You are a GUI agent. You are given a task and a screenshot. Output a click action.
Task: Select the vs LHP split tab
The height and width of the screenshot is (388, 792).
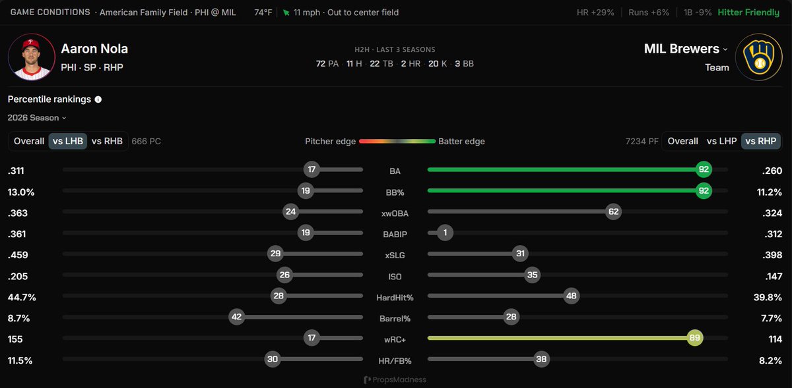pyautogui.click(x=721, y=141)
